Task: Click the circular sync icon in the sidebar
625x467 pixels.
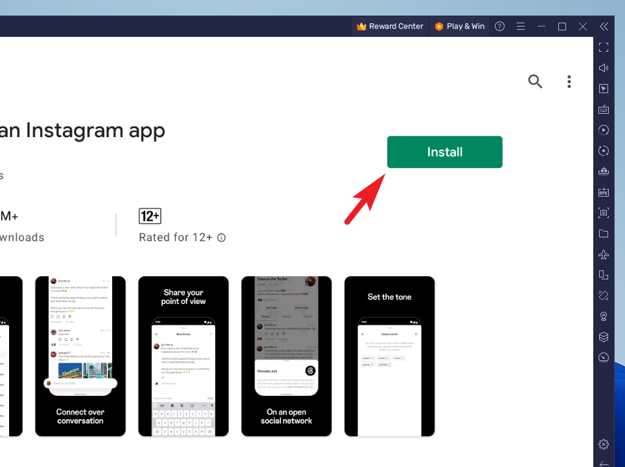Action: [604, 151]
